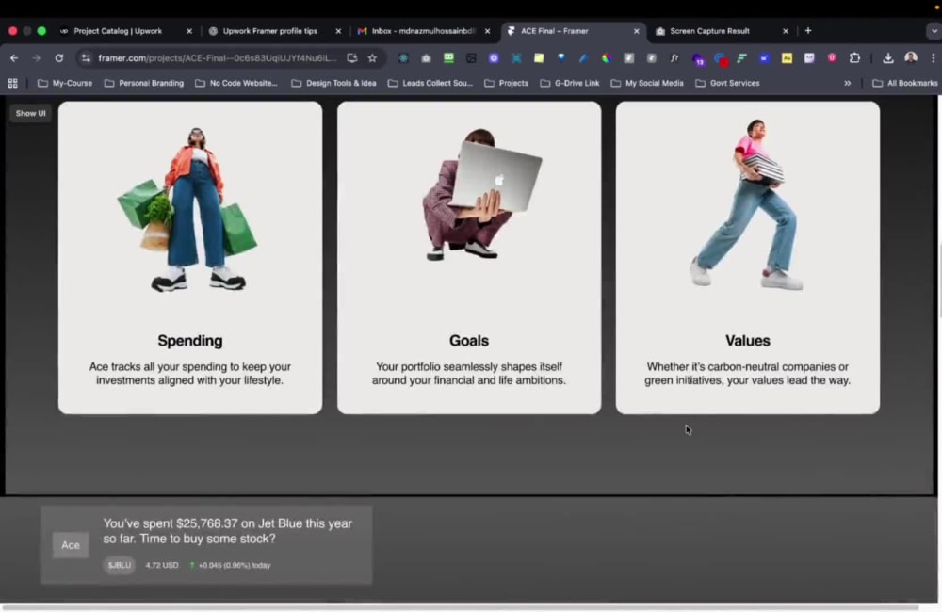Click the browser forward arrow

36,58
